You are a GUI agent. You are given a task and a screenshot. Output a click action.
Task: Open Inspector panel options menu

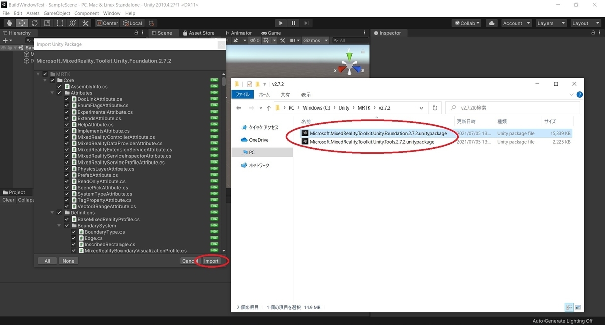600,33
